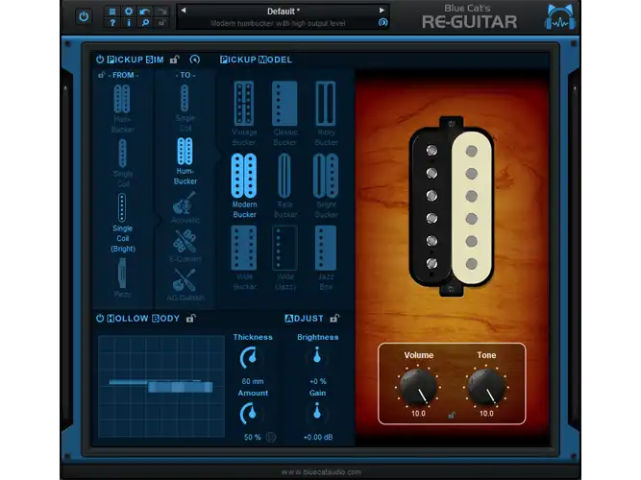Choose Jazz Box pickup model
The width and height of the screenshot is (641, 480).
[x=326, y=258]
